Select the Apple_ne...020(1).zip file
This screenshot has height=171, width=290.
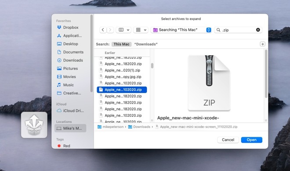[122, 70]
